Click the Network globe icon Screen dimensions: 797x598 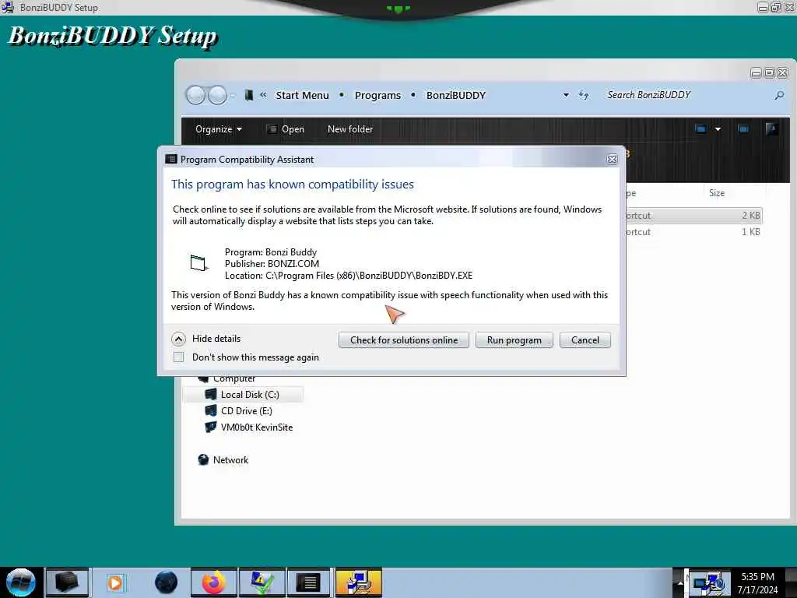[203, 459]
